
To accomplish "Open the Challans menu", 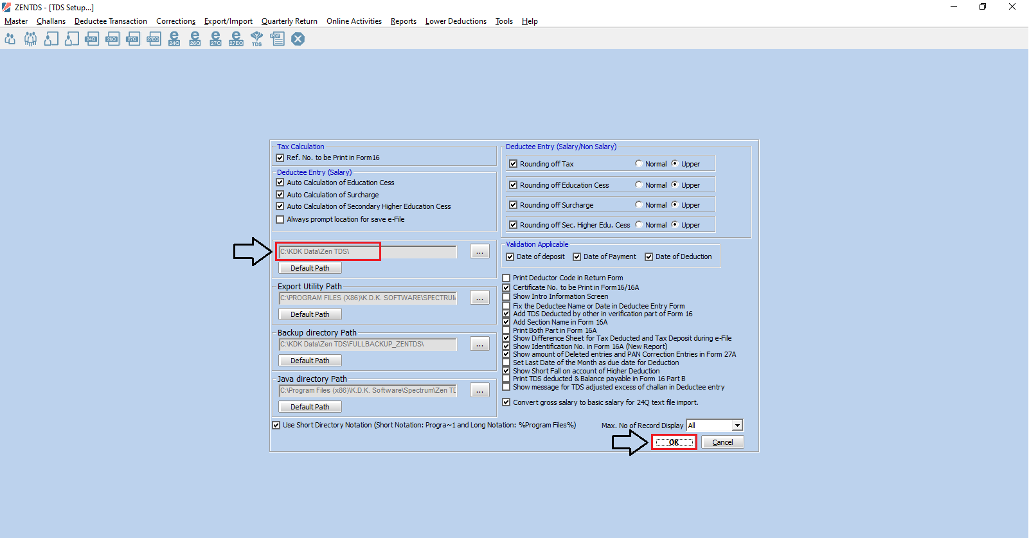I will (x=51, y=21).
